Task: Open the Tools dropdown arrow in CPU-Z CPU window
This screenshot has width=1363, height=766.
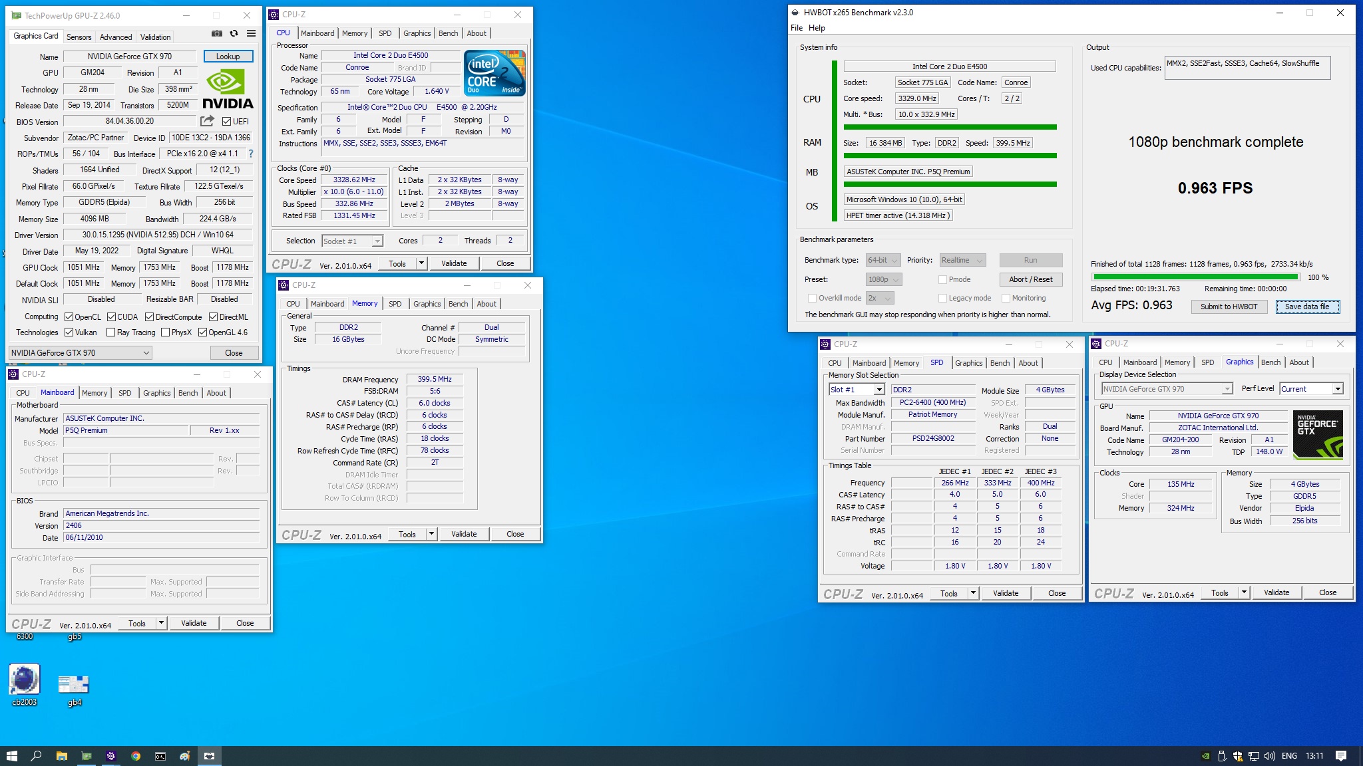Action: [421, 263]
